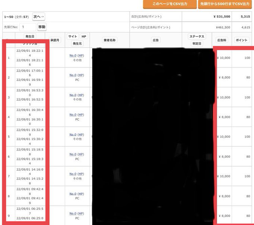Open (HP) link in row 1
Screen dimensions: 254x225
[81, 56]
